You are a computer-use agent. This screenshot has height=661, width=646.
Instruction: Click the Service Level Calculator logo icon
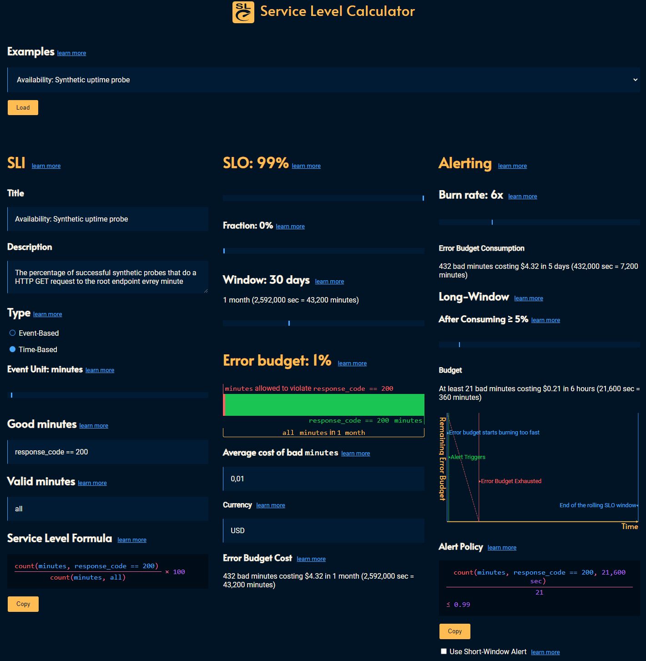243,12
